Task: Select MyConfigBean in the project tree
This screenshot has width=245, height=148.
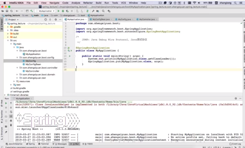Action: point(33,64)
